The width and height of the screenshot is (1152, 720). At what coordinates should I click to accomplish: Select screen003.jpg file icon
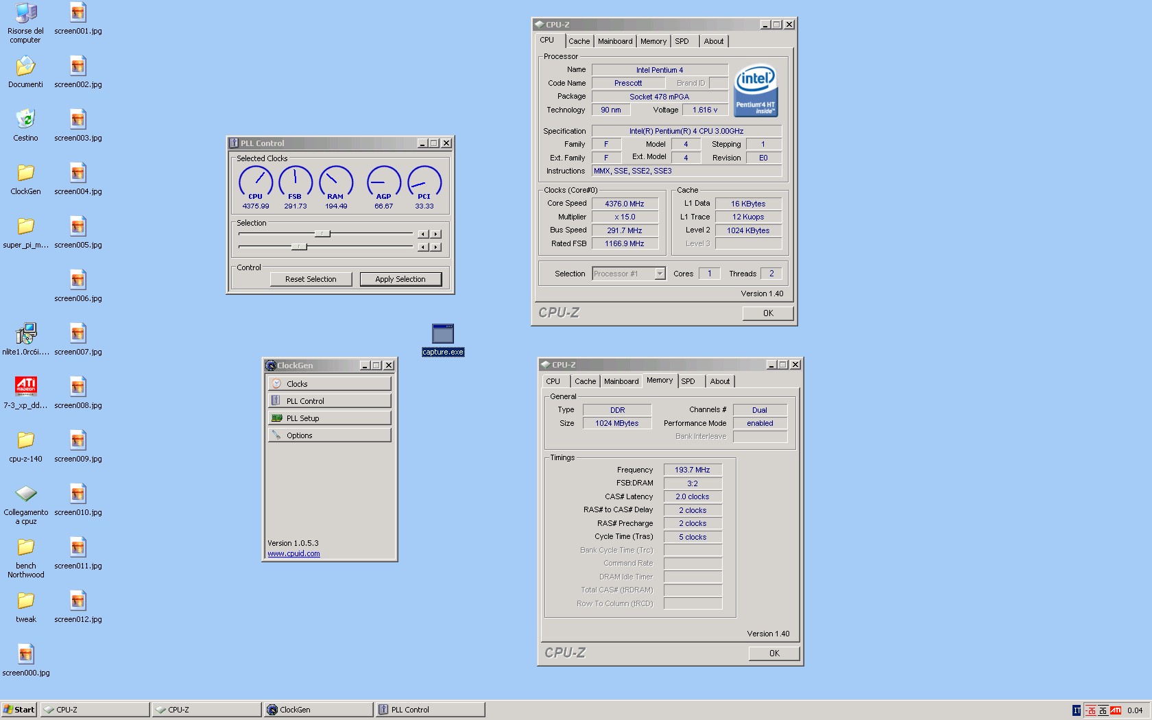click(78, 119)
